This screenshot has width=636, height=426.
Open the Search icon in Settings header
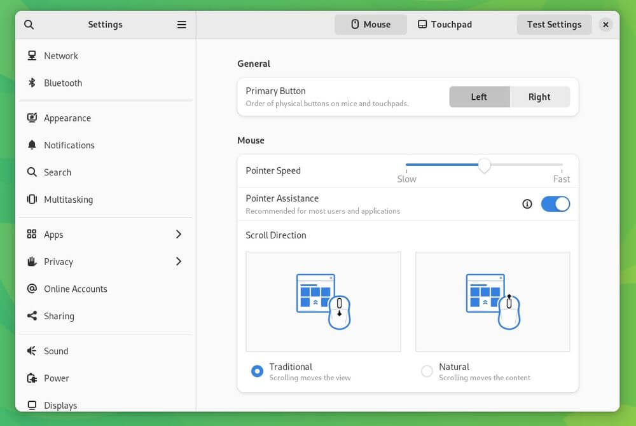pos(29,24)
